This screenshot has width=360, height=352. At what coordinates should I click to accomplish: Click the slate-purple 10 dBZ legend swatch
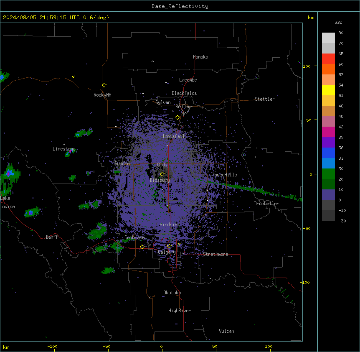click(328, 195)
